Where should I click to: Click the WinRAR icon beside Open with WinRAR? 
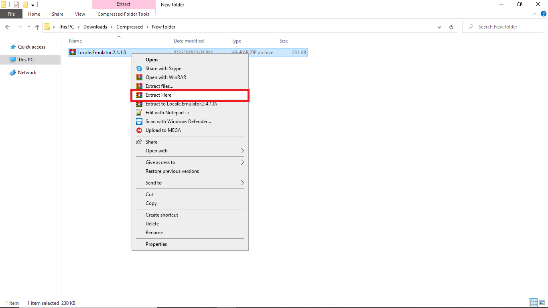click(x=139, y=77)
